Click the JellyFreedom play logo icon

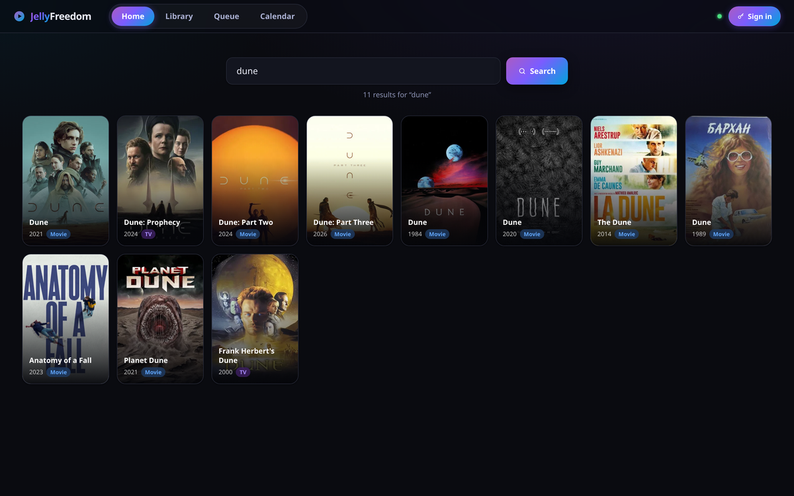[x=19, y=16]
